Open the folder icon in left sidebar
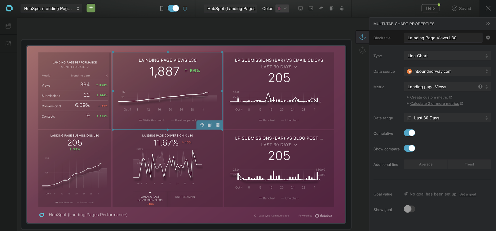Image resolution: width=496 pixels, height=231 pixels. [x=8, y=26]
